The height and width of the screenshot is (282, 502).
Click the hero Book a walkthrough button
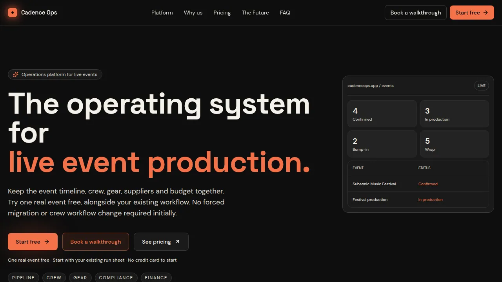click(x=96, y=242)
